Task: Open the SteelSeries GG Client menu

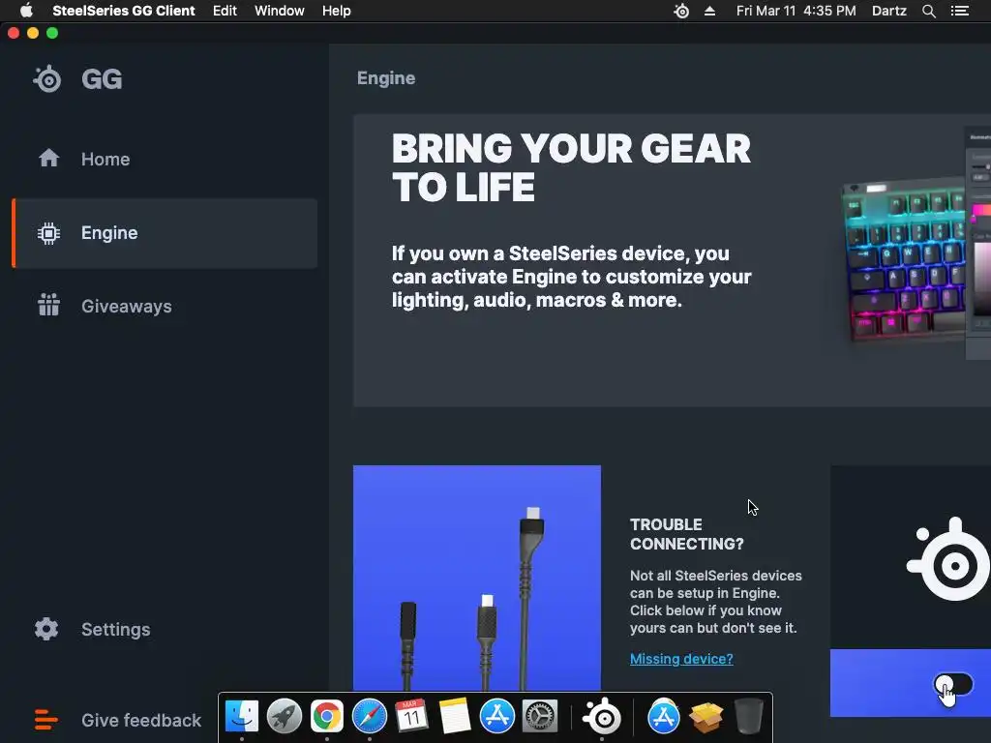Action: click(x=123, y=11)
